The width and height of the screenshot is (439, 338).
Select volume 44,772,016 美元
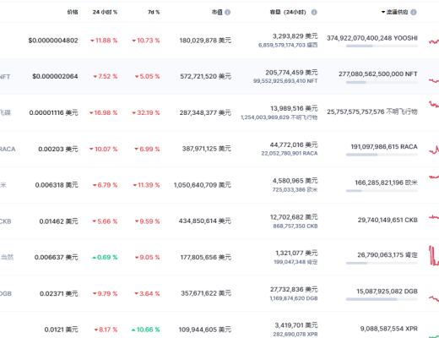click(294, 144)
